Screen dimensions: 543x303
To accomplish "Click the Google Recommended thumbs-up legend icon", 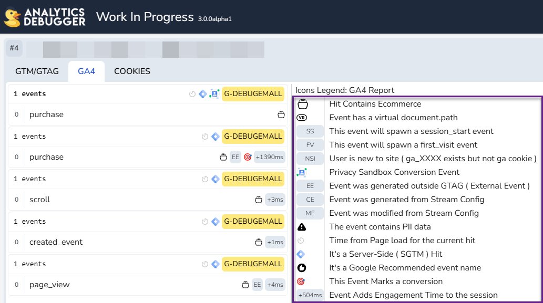I will [302, 268].
